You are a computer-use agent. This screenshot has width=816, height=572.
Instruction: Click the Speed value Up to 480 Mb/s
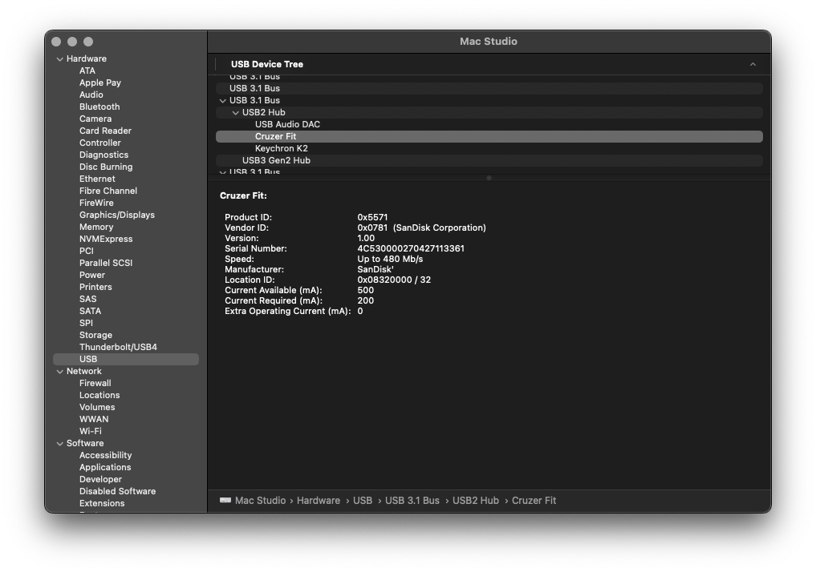coord(390,260)
